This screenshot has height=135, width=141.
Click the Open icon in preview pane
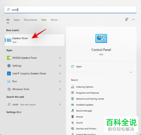pos(72,66)
